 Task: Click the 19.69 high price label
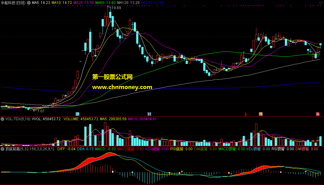pyautogui.click(x=116, y=8)
